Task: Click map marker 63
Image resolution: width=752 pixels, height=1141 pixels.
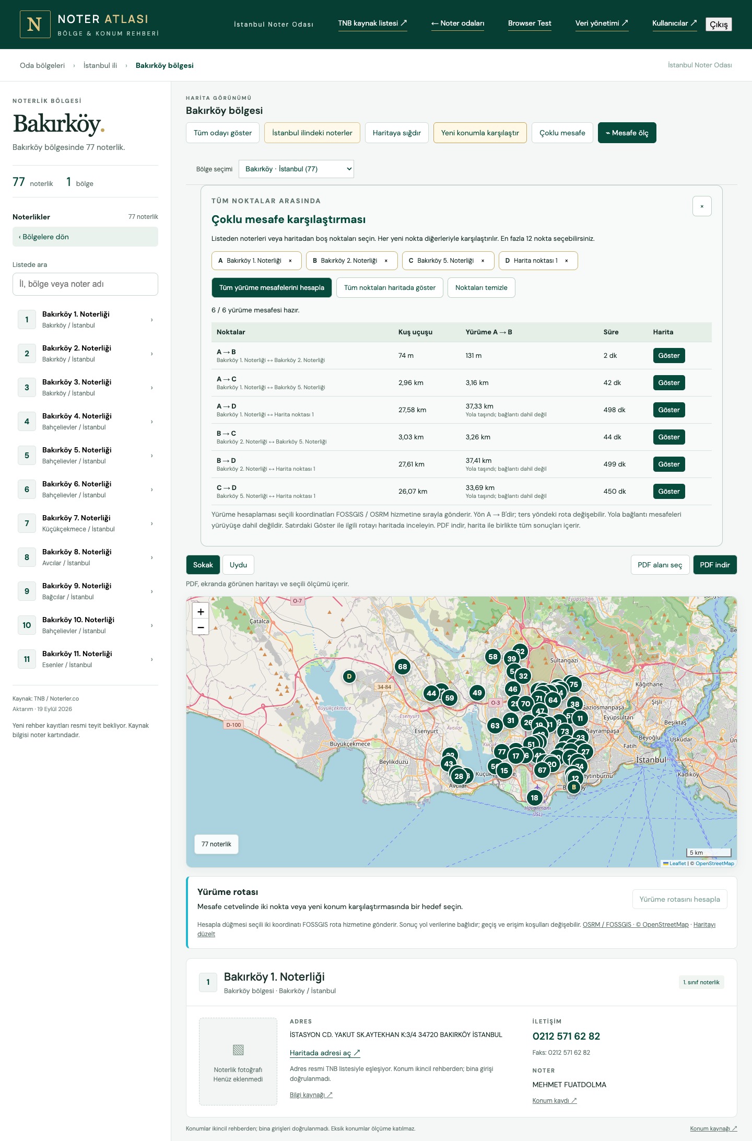Action: point(495,726)
